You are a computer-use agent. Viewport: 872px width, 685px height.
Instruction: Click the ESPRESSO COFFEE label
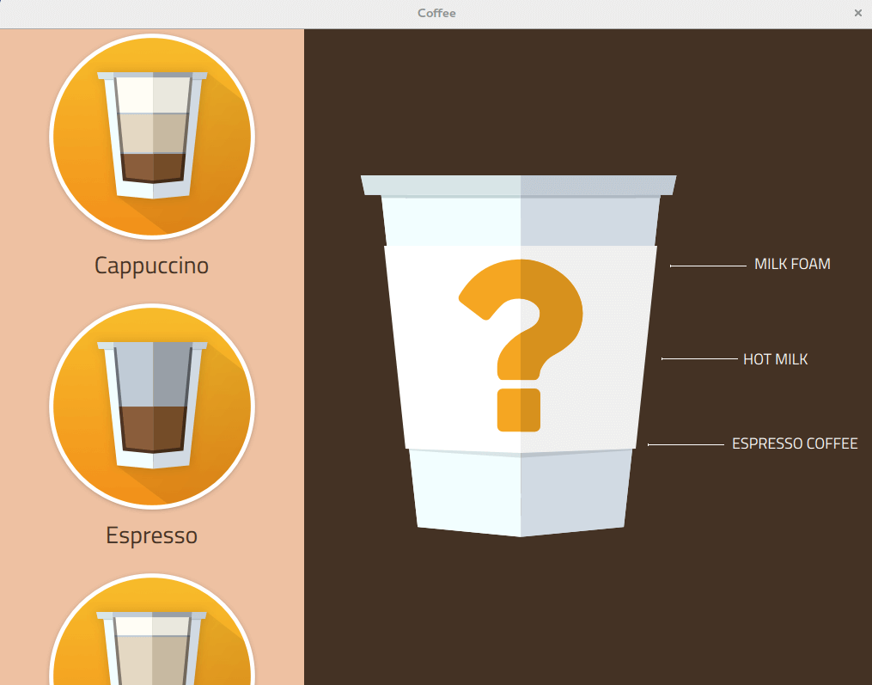[795, 444]
